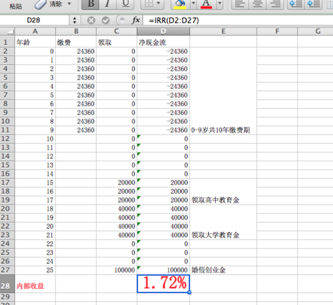Open the borders dropdown arrow

[x=158, y=3]
